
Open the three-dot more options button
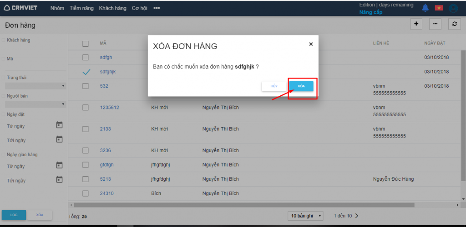(435, 25)
